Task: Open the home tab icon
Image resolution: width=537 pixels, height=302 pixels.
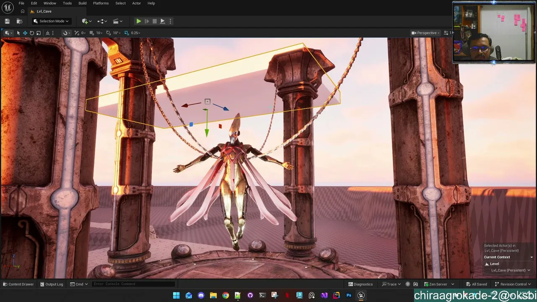Action: [x=23, y=11]
